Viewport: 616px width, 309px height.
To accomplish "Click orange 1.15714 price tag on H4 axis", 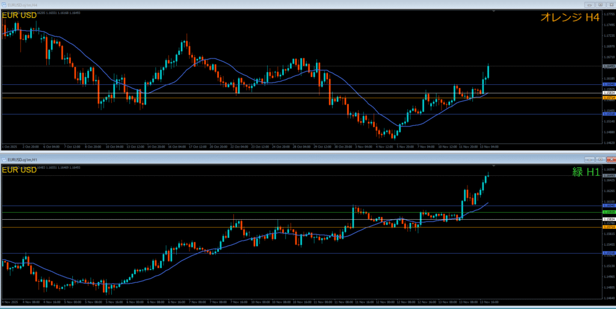I will (609, 98).
